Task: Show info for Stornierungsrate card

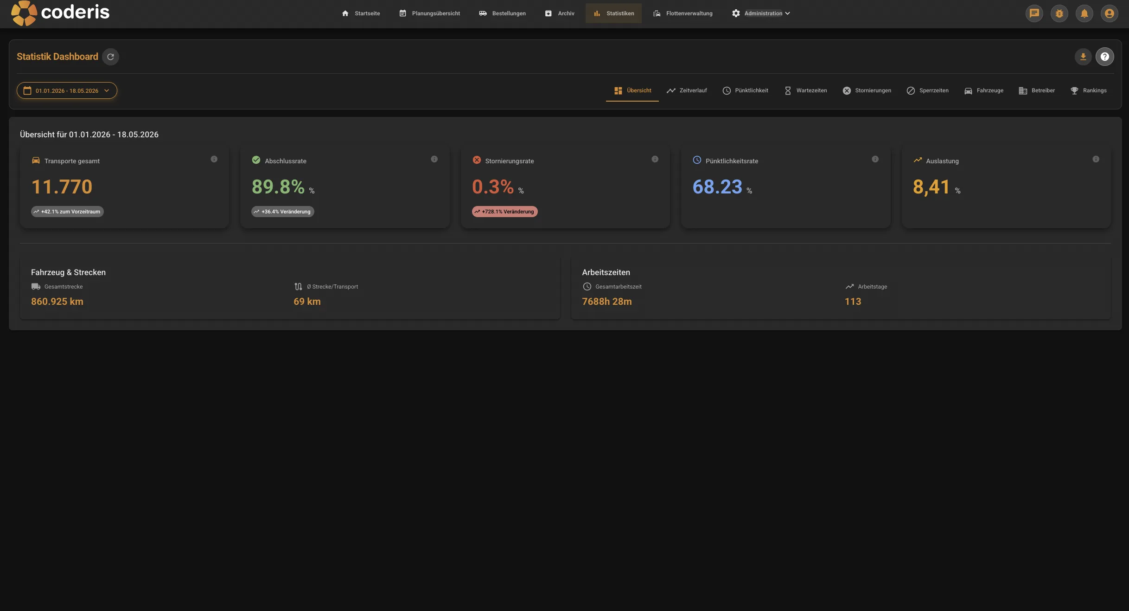Action: tap(655, 159)
